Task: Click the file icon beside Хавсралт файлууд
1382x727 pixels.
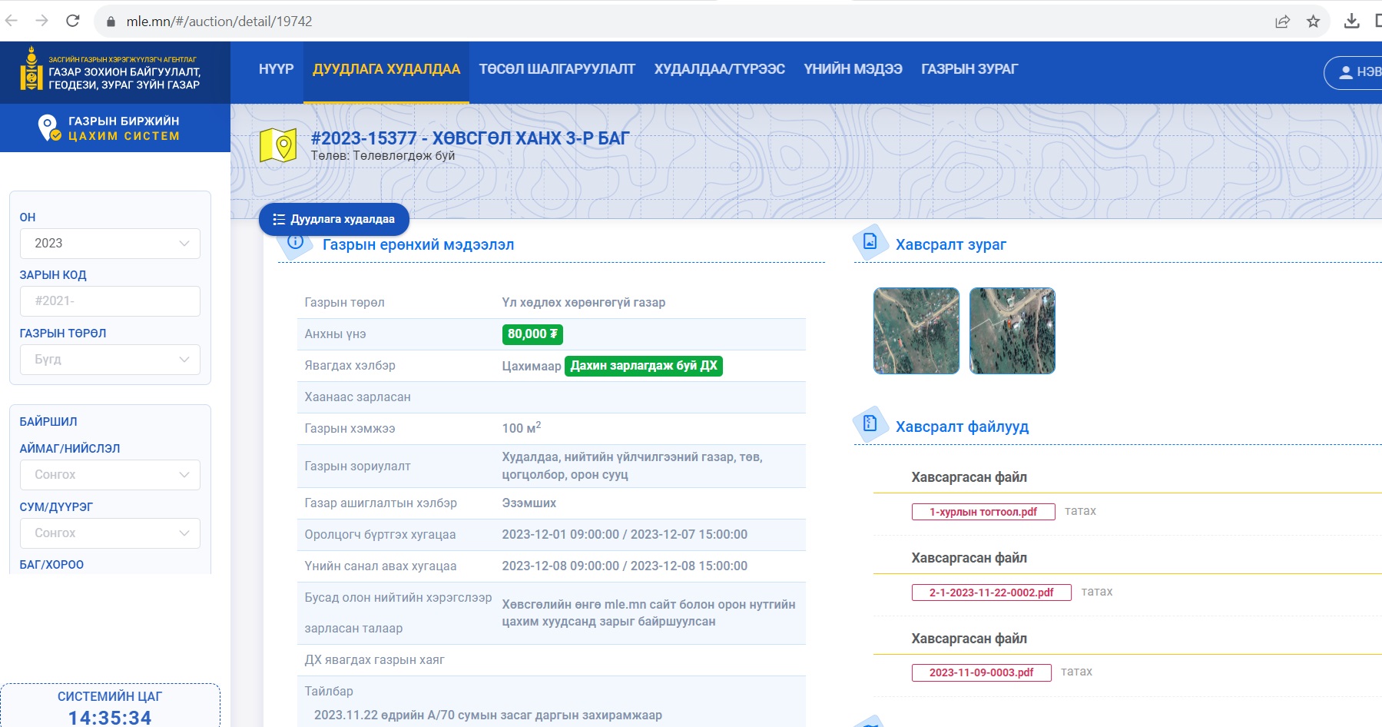Action: [870, 423]
